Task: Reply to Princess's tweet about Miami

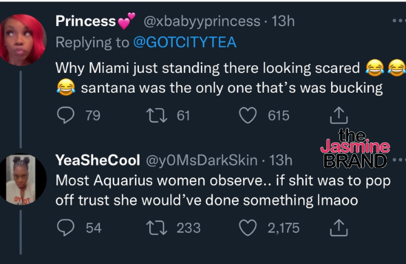Action: point(66,115)
